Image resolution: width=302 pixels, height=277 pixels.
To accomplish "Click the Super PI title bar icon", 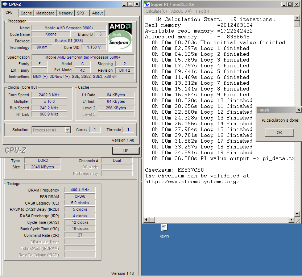I will (147, 4).
